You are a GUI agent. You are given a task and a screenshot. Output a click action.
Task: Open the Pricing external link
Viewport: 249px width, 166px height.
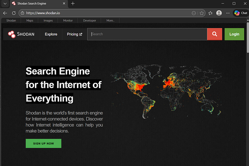pos(74,34)
